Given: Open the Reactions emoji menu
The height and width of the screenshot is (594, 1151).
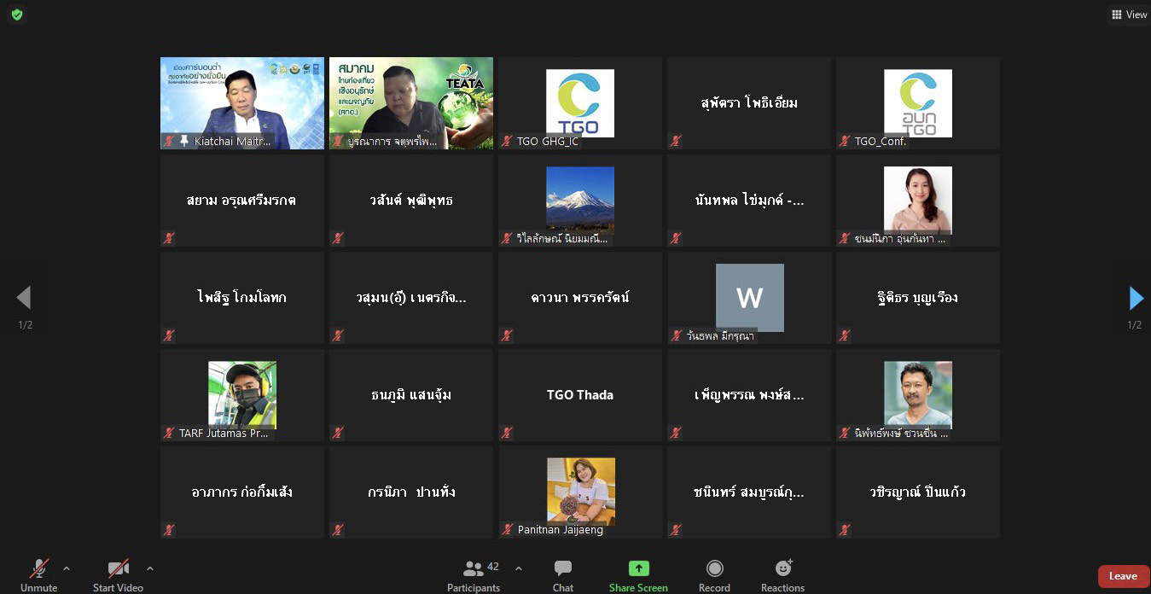Looking at the screenshot, I should 782,574.
